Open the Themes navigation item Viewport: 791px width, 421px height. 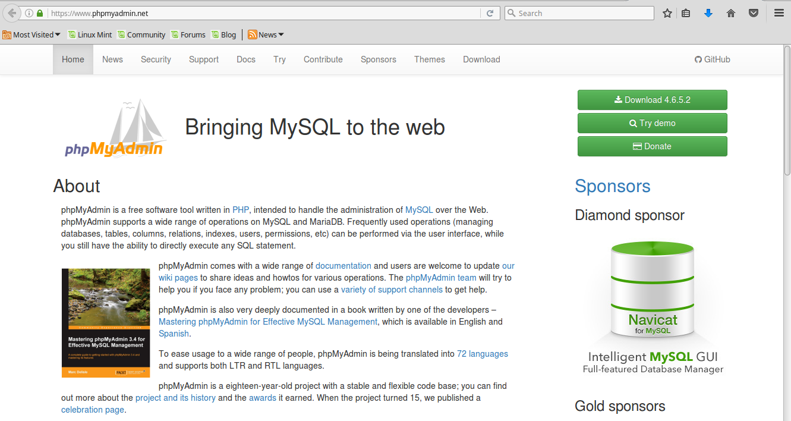[x=430, y=59]
